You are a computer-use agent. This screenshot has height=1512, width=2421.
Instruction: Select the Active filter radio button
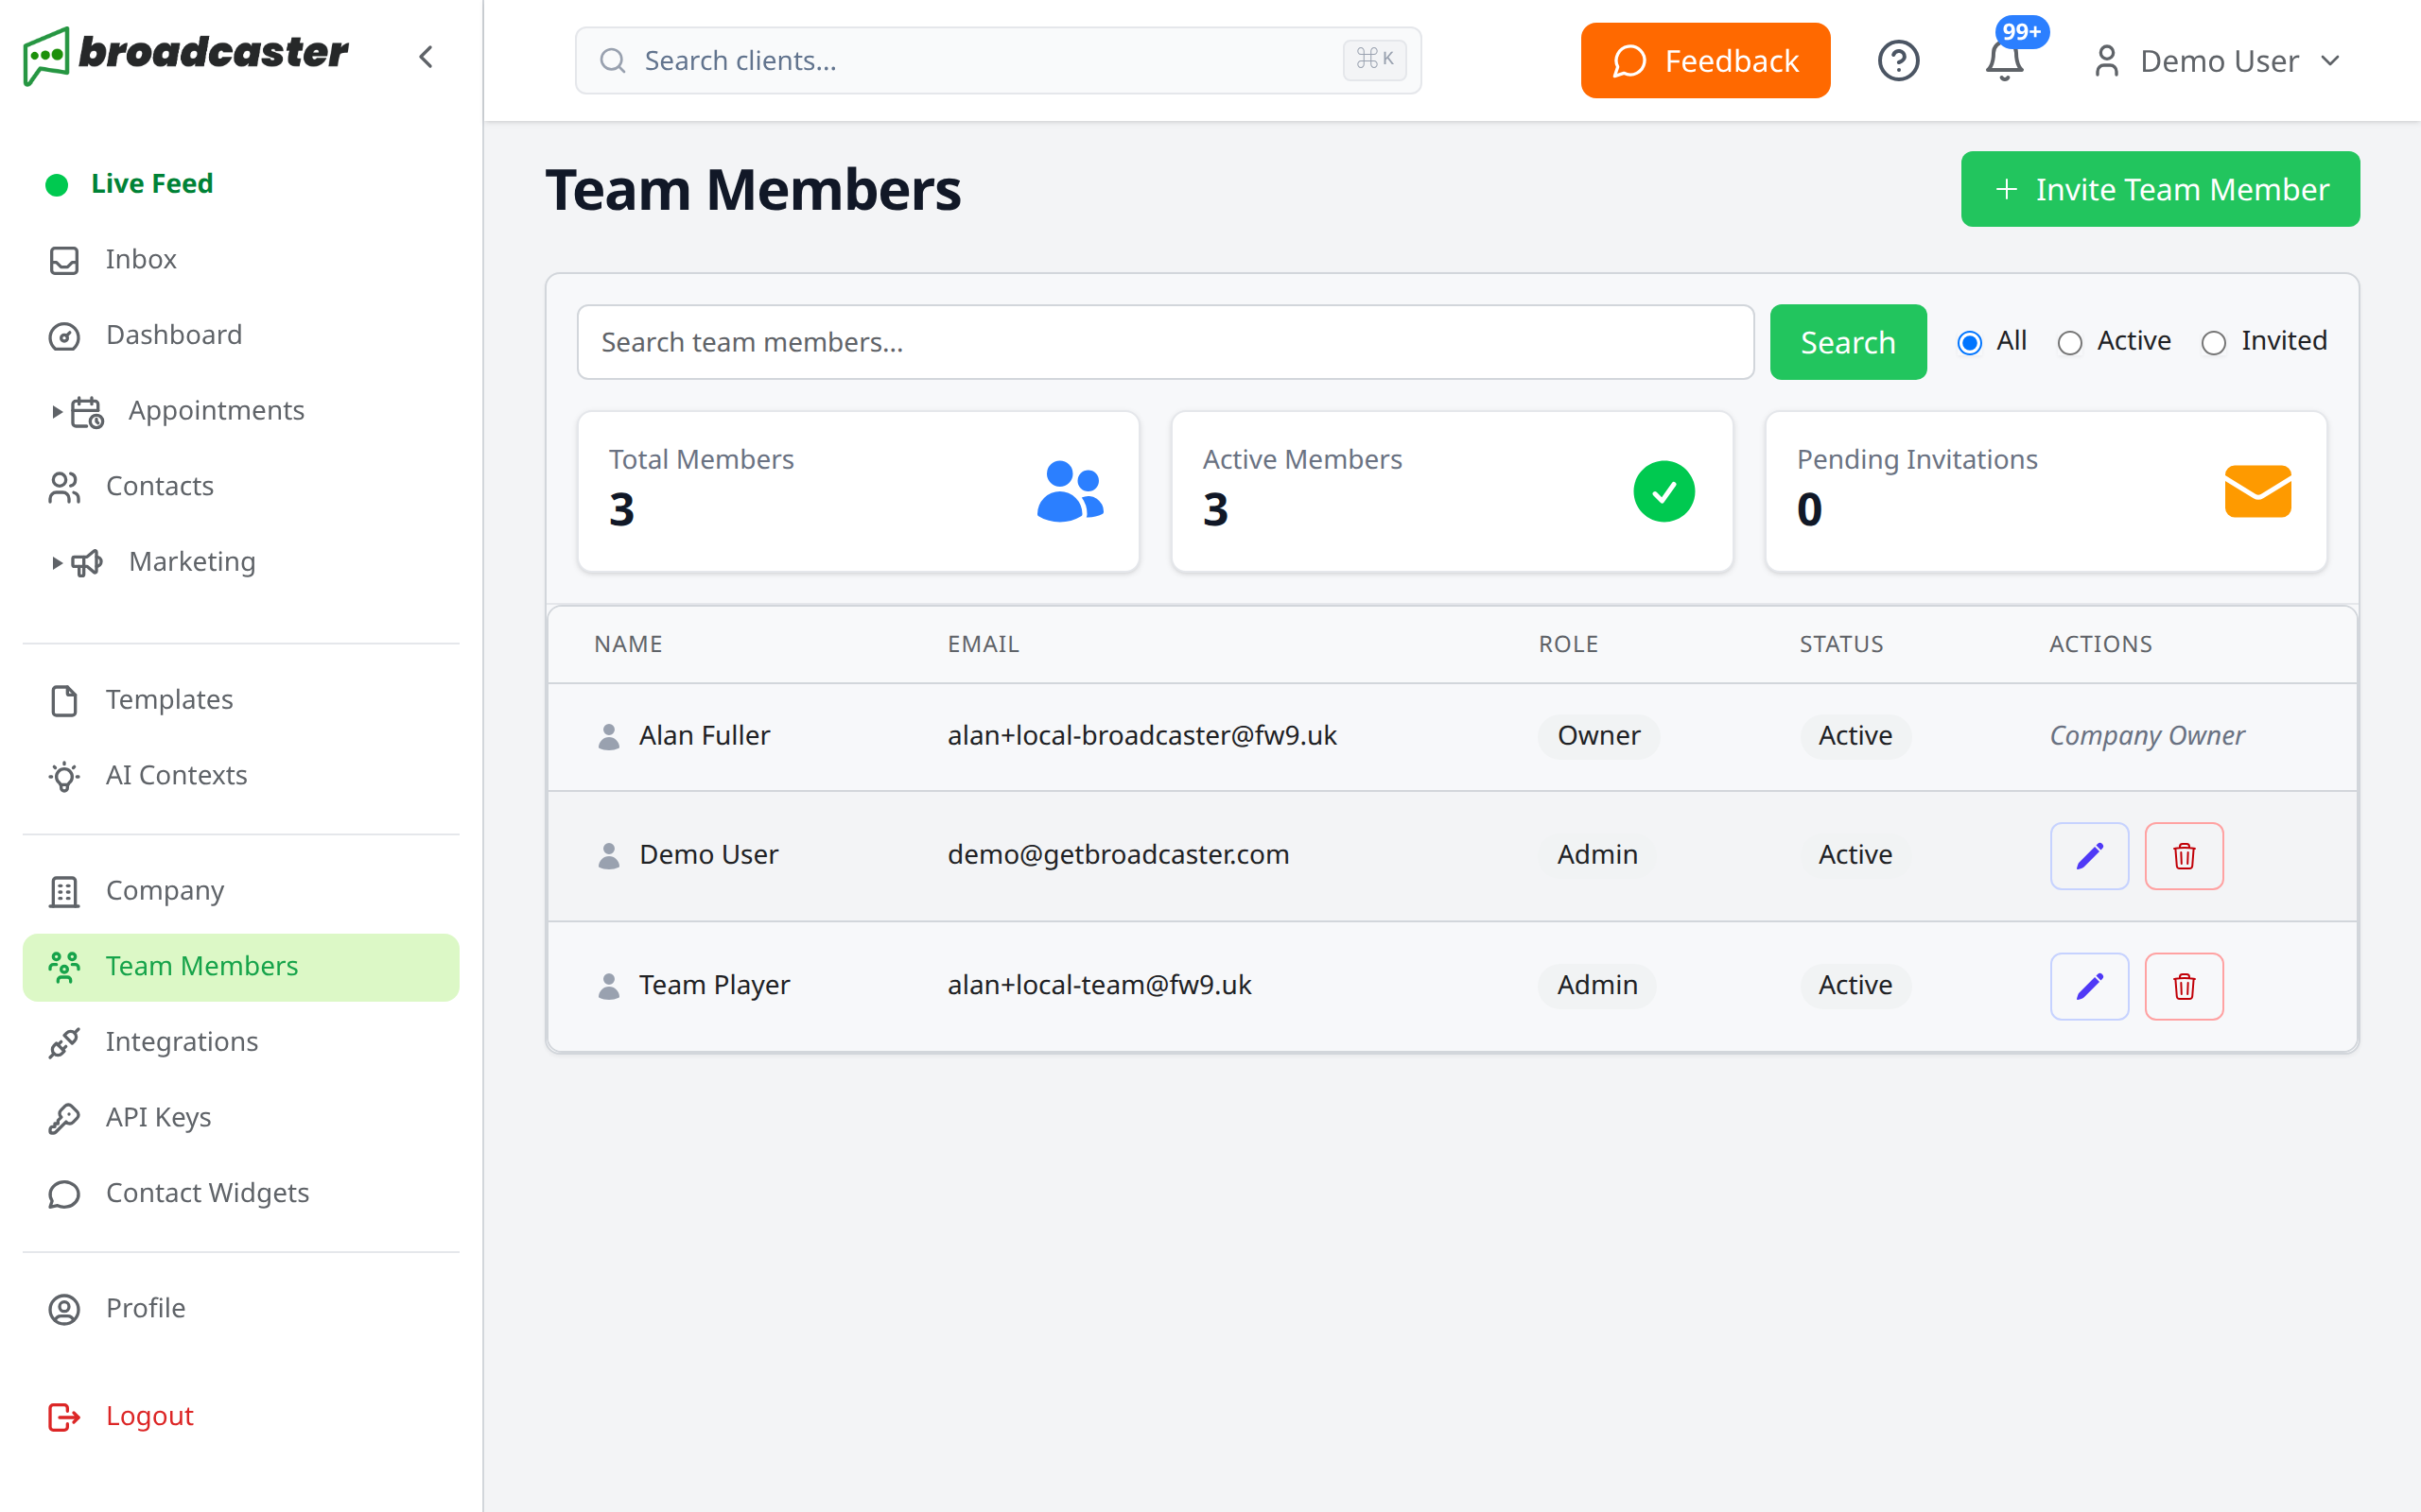2069,343
